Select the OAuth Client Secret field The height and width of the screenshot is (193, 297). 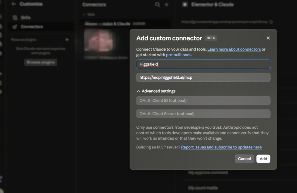(x=203, y=114)
